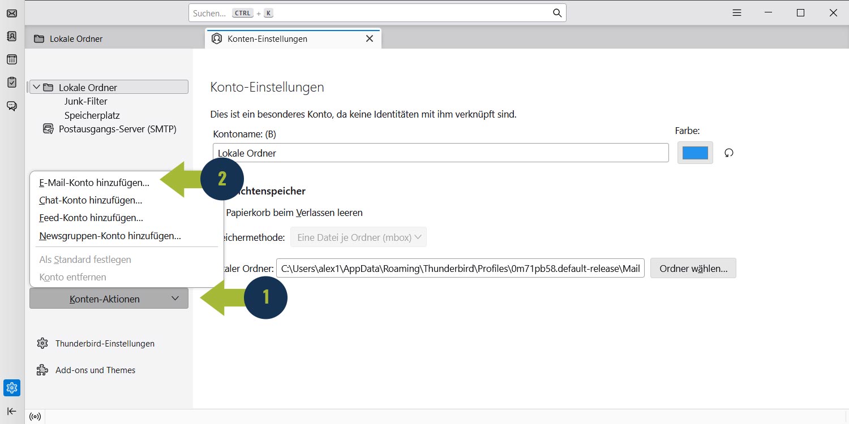
Task: Click Papierkorb beim Verlassen leeren option
Action: coord(294,213)
